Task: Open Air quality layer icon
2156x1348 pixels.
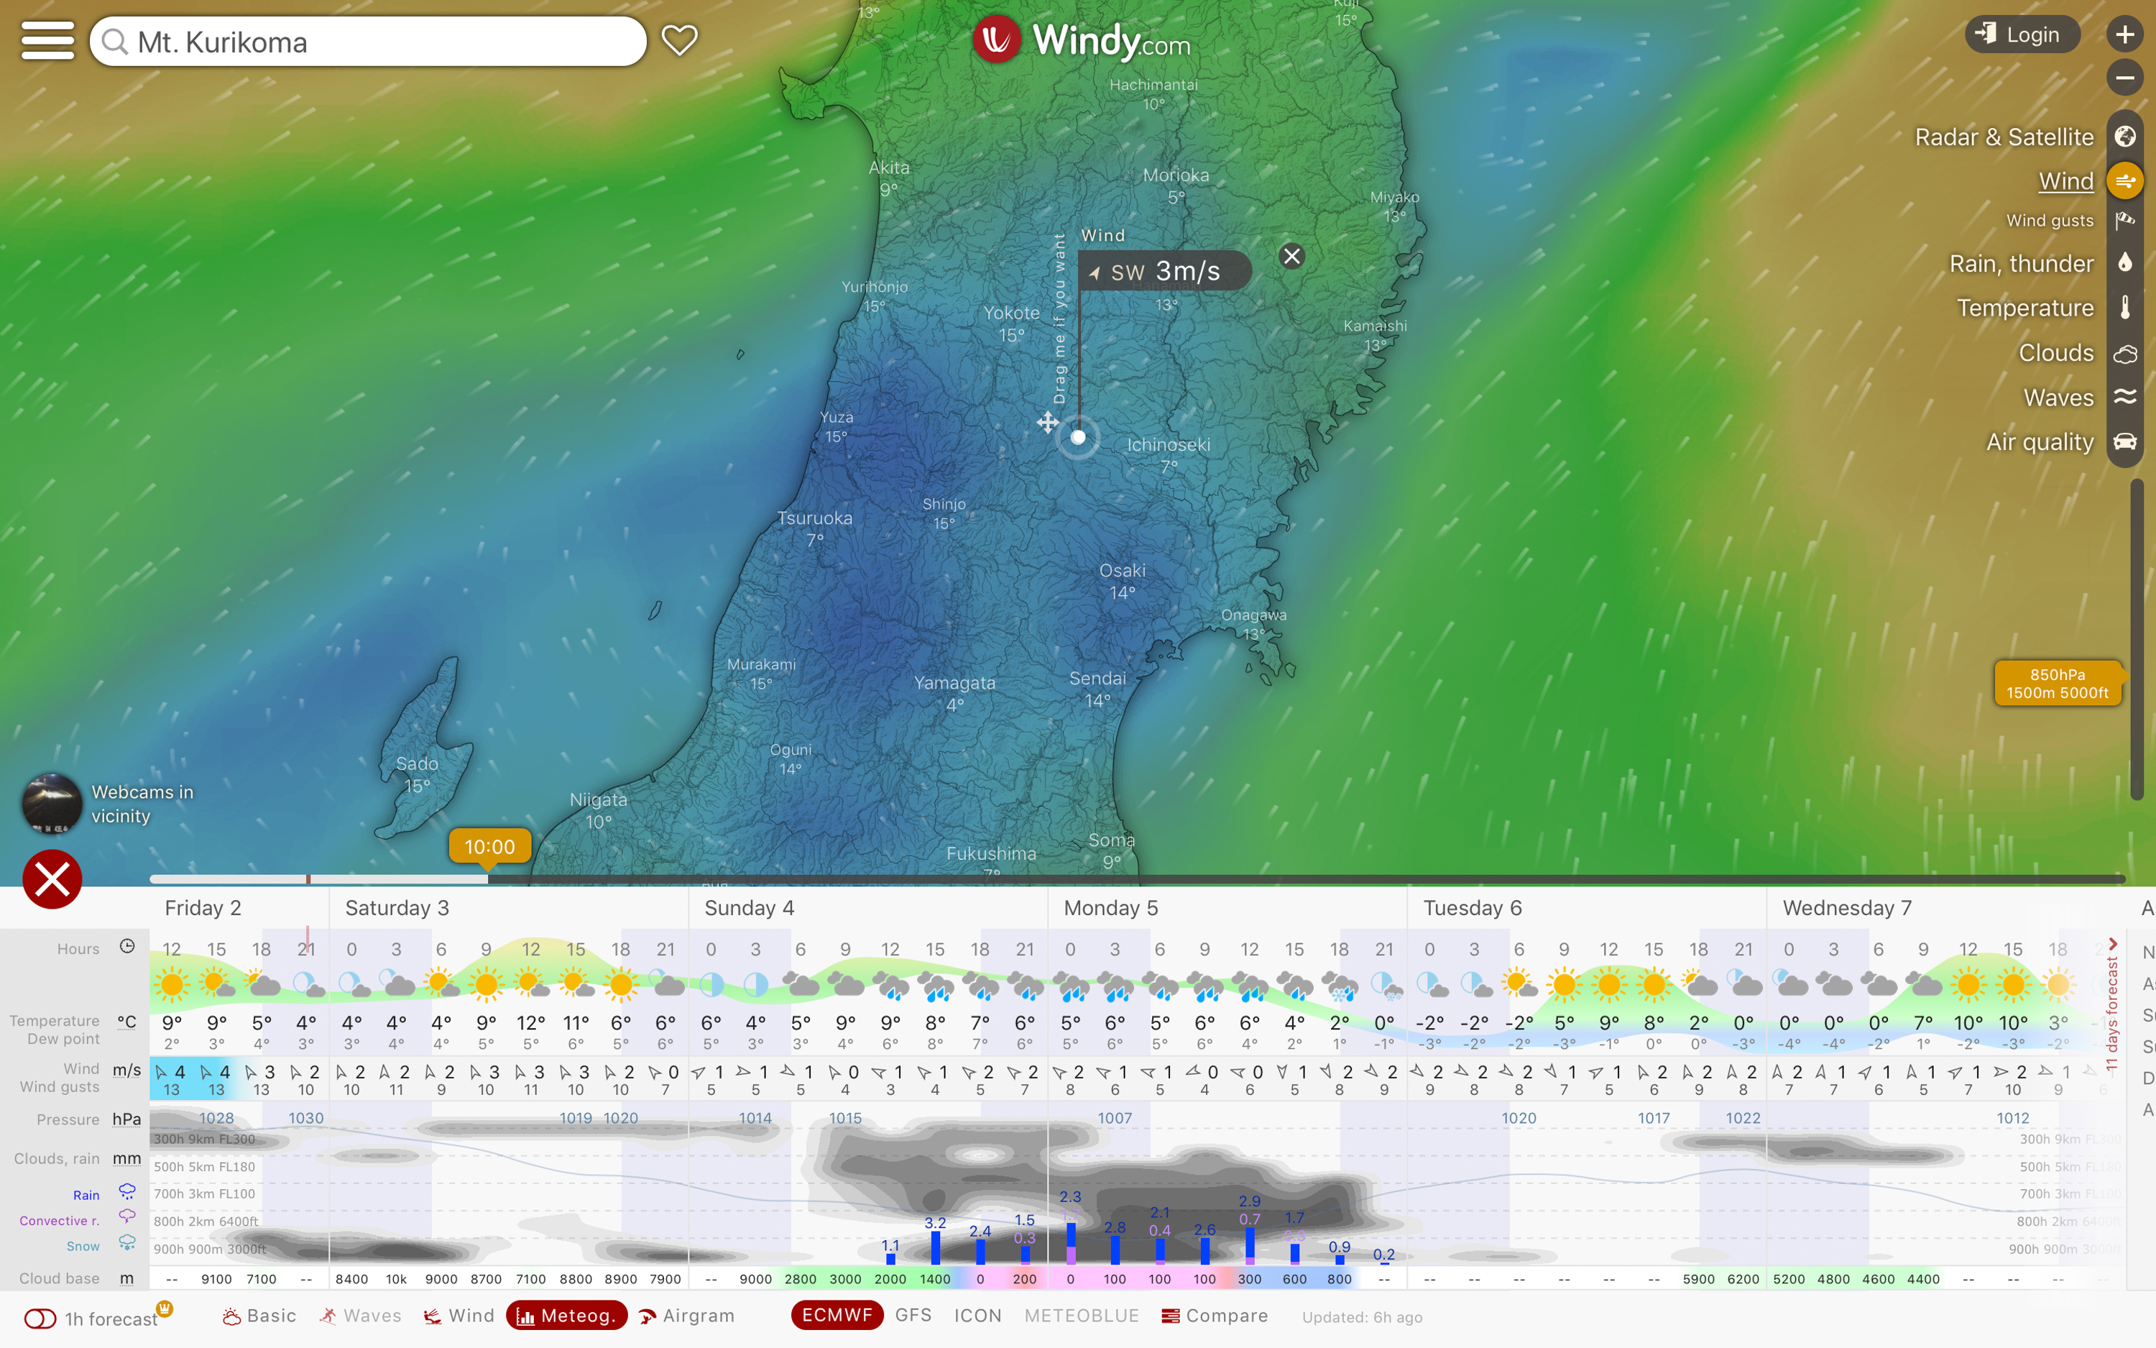Action: coord(2125,442)
